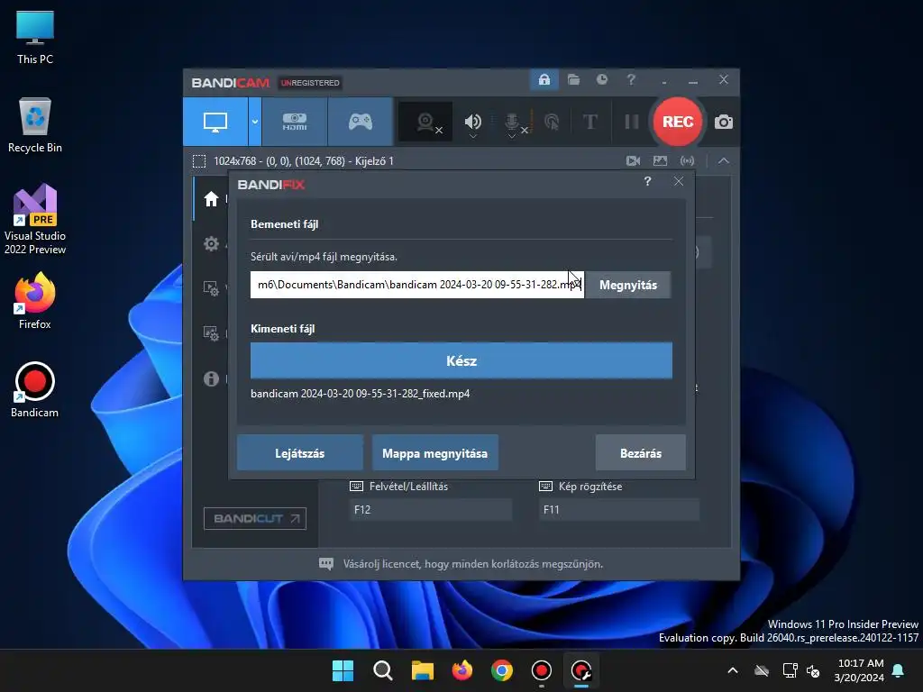Open image tab picture icon
This screenshot has height=692, width=923.
tap(661, 160)
